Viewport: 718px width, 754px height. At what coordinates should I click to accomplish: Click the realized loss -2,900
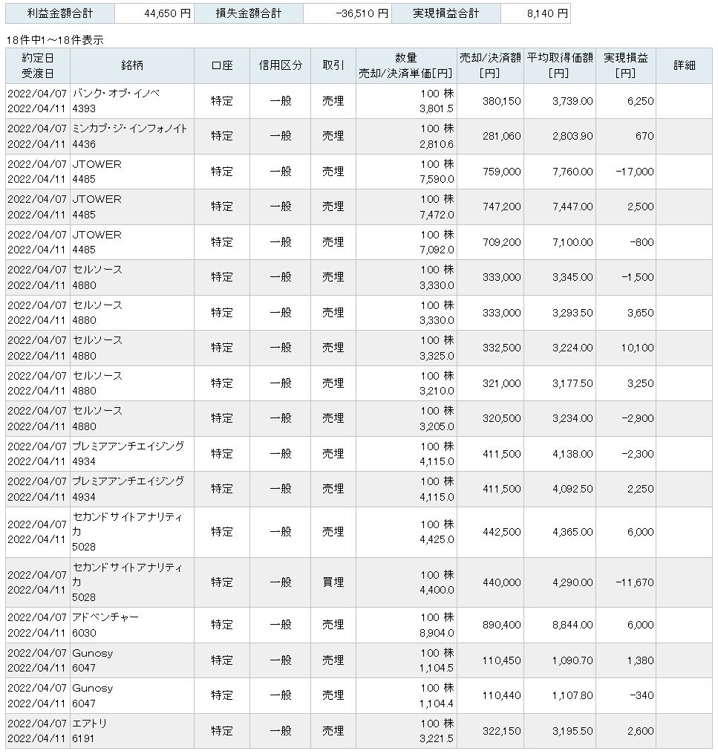coord(638,418)
